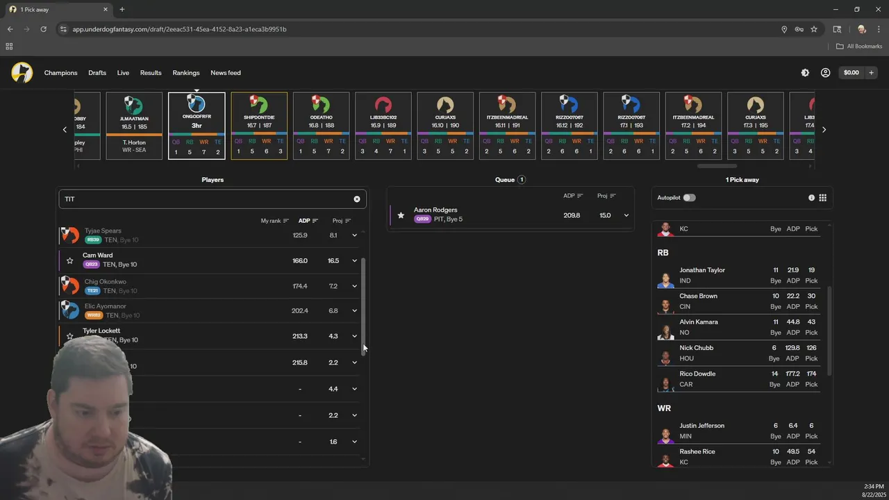
Task: Toggle the Autopilot switch
Action: click(x=689, y=198)
